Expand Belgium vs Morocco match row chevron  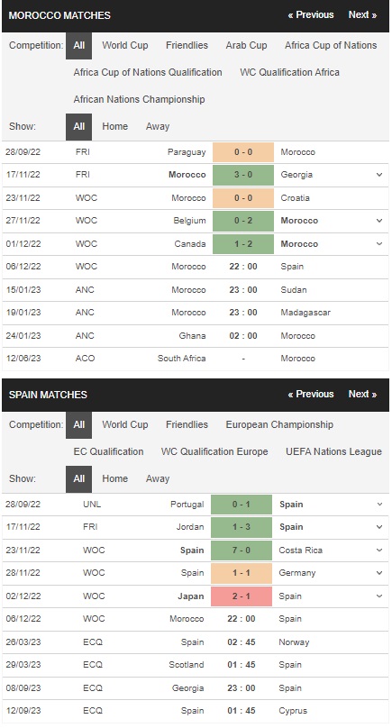379,221
